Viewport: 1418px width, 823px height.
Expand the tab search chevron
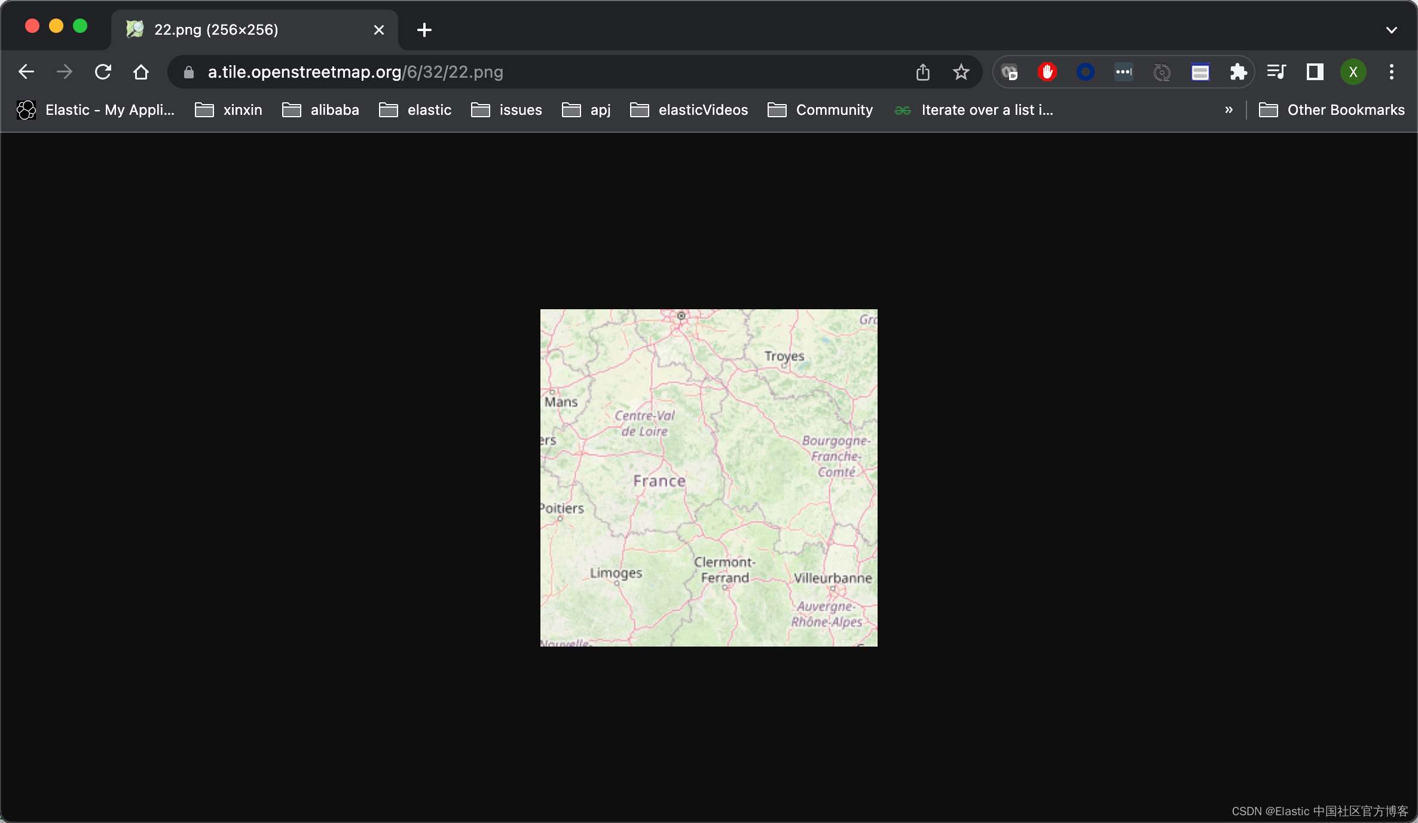pos(1392,30)
